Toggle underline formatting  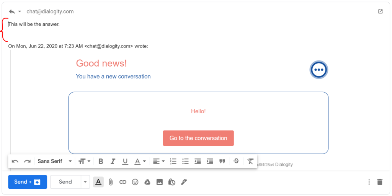pos(125,162)
